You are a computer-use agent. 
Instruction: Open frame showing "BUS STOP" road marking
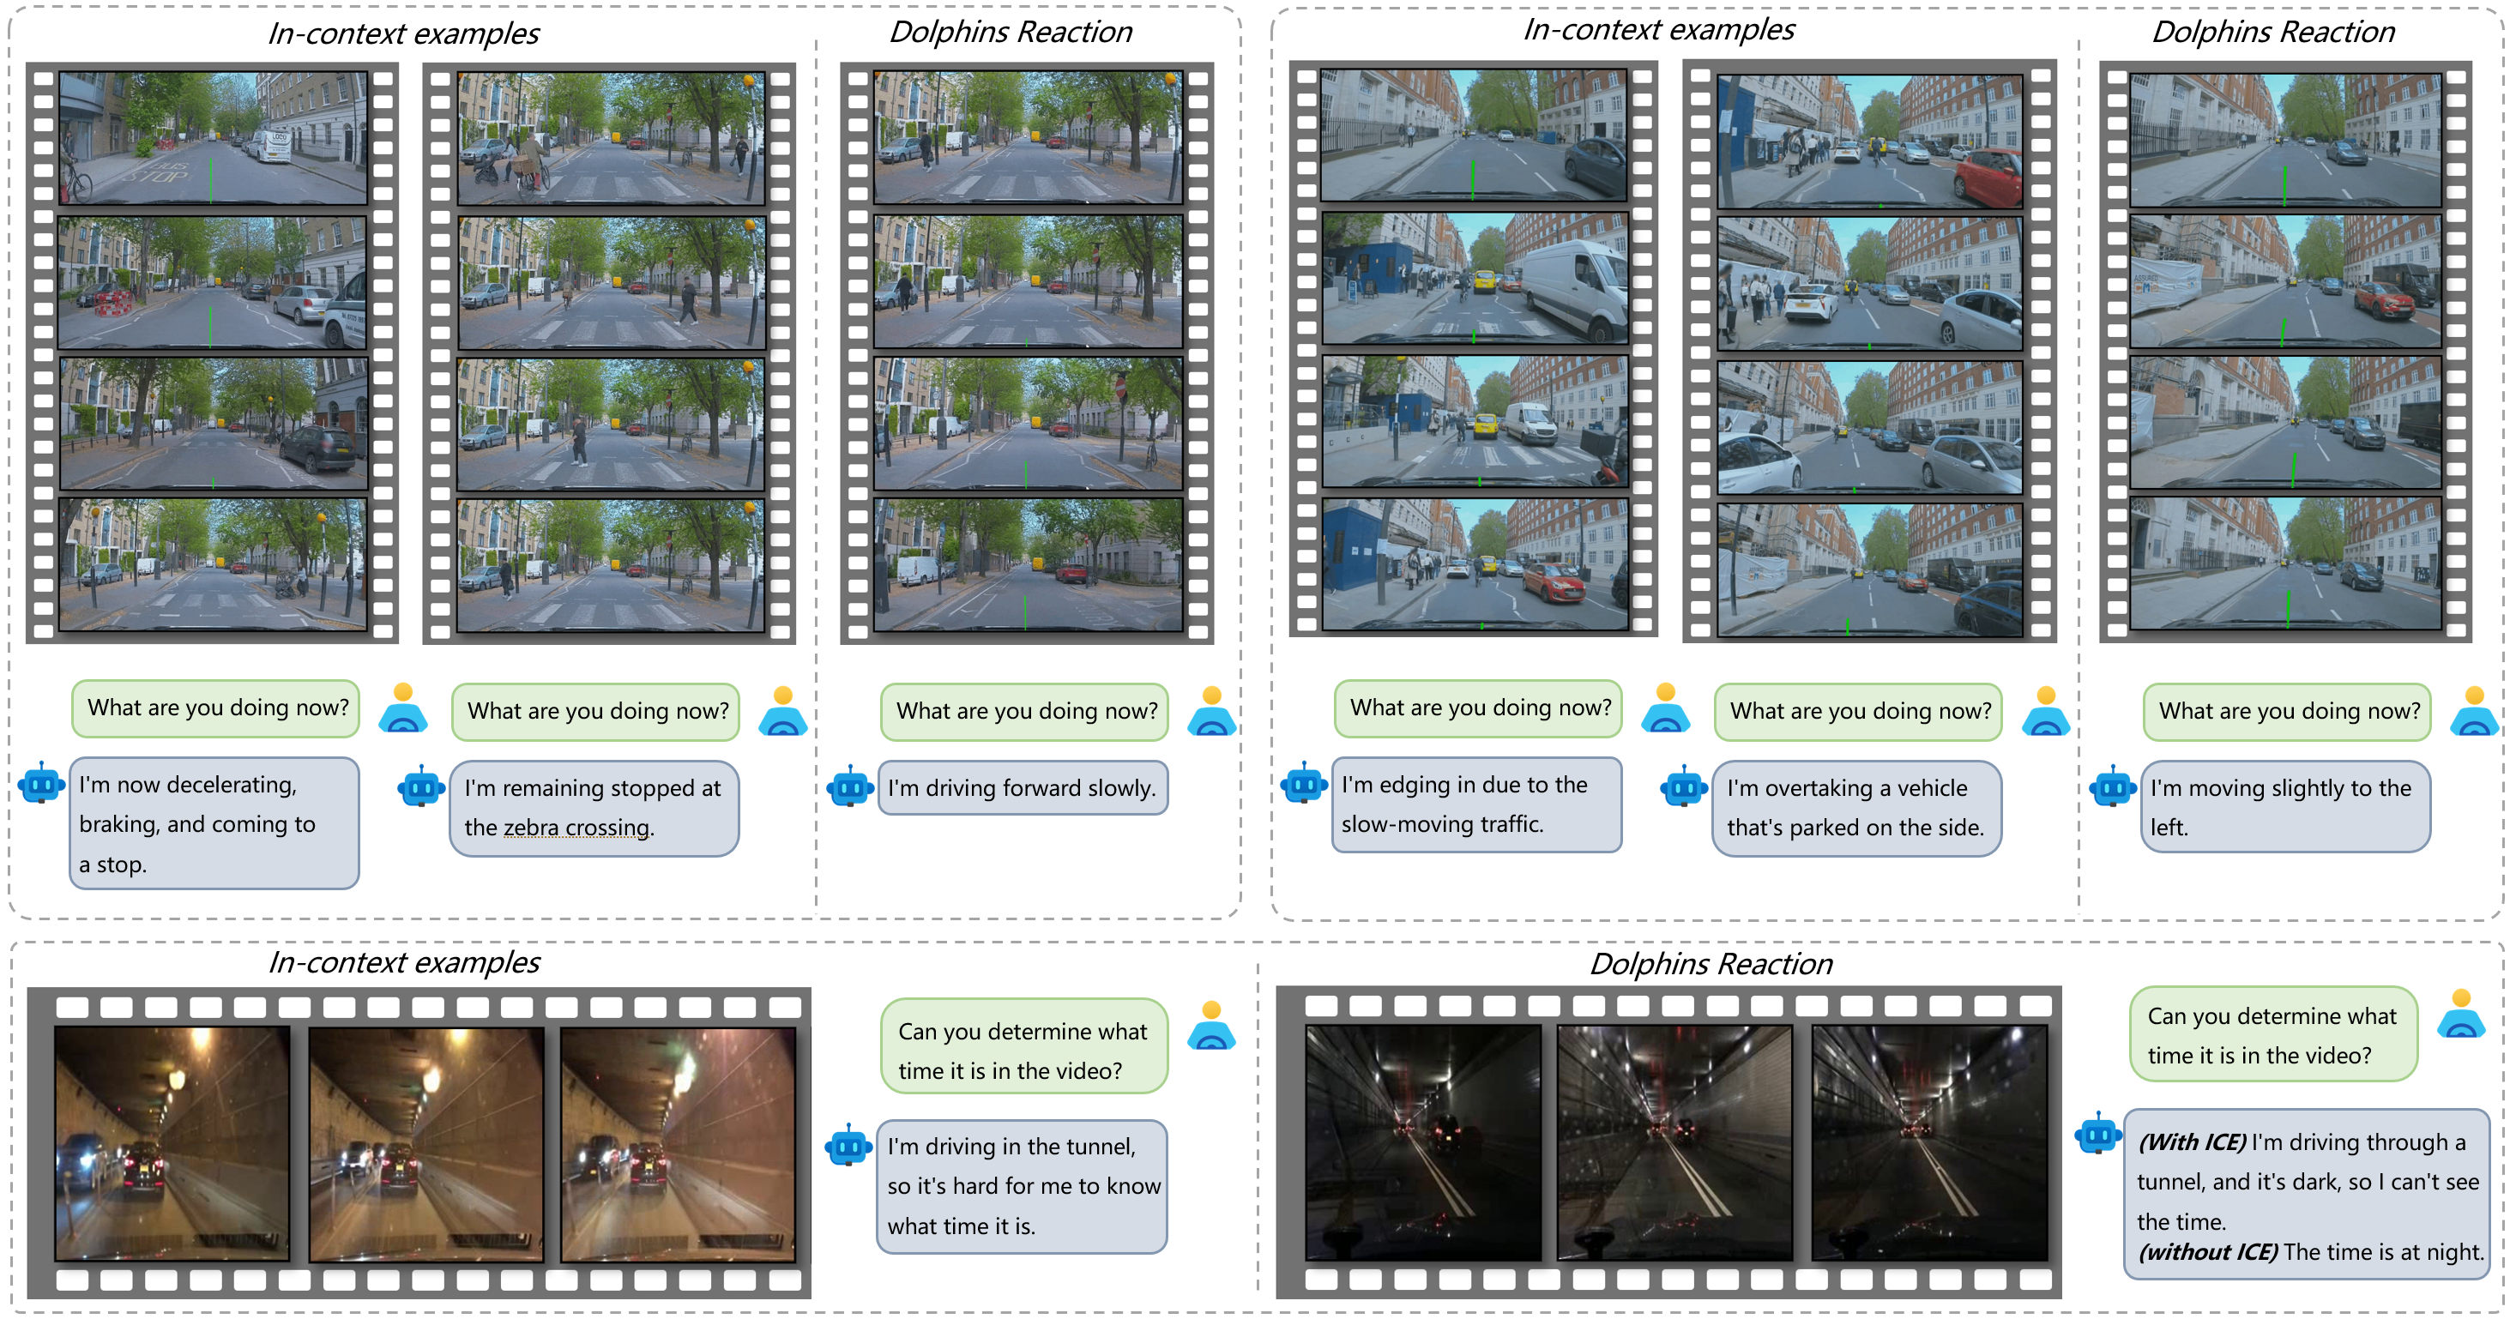[x=212, y=138]
